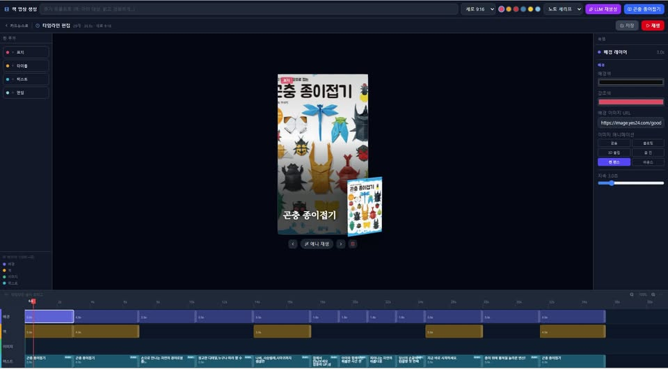This screenshot has height=369, width=668.
Task: Click the small book cover thumbnail in preview
Action: pyautogui.click(x=365, y=207)
